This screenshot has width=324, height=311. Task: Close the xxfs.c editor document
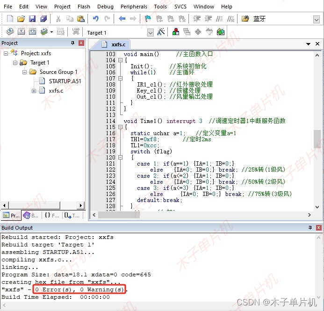(x=317, y=44)
